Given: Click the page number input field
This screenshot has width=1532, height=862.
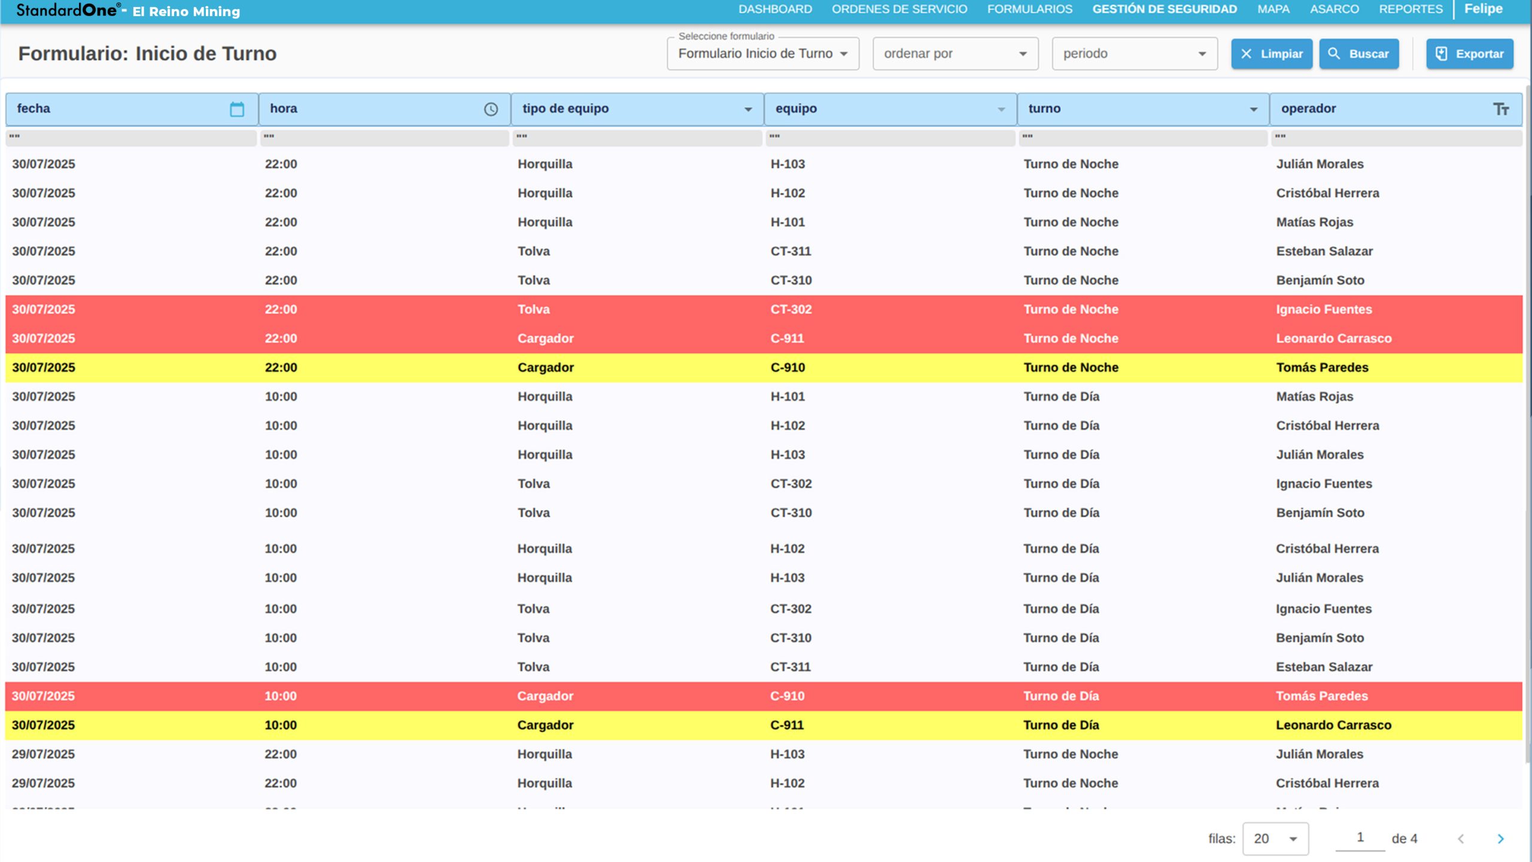Looking at the screenshot, I should [1360, 837].
